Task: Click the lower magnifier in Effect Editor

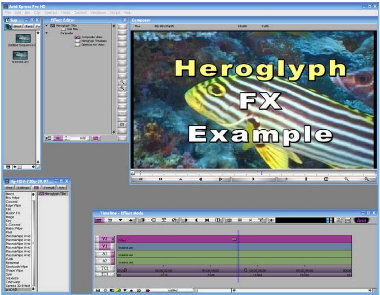Action: (122, 88)
